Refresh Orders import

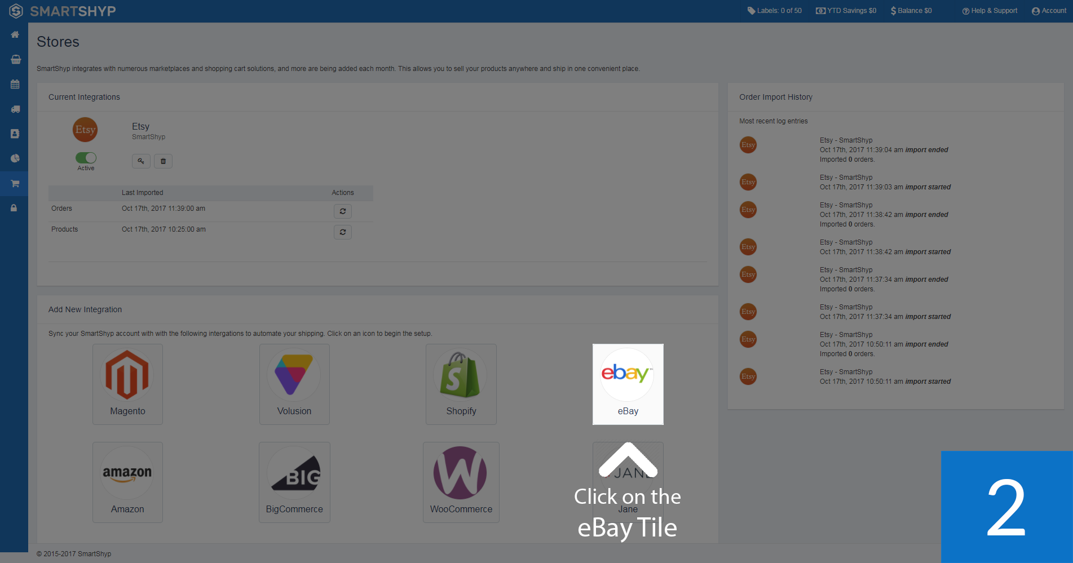[343, 211]
